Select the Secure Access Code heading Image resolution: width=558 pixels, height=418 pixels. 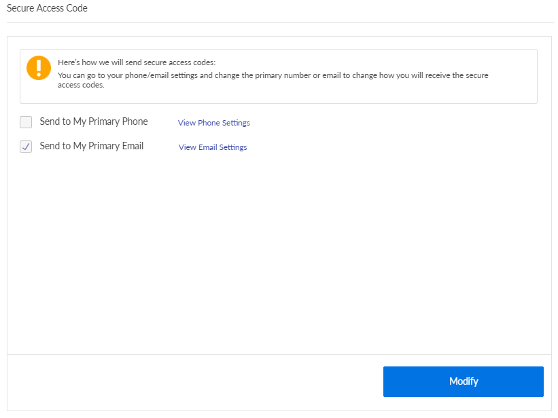(x=47, y=9)
